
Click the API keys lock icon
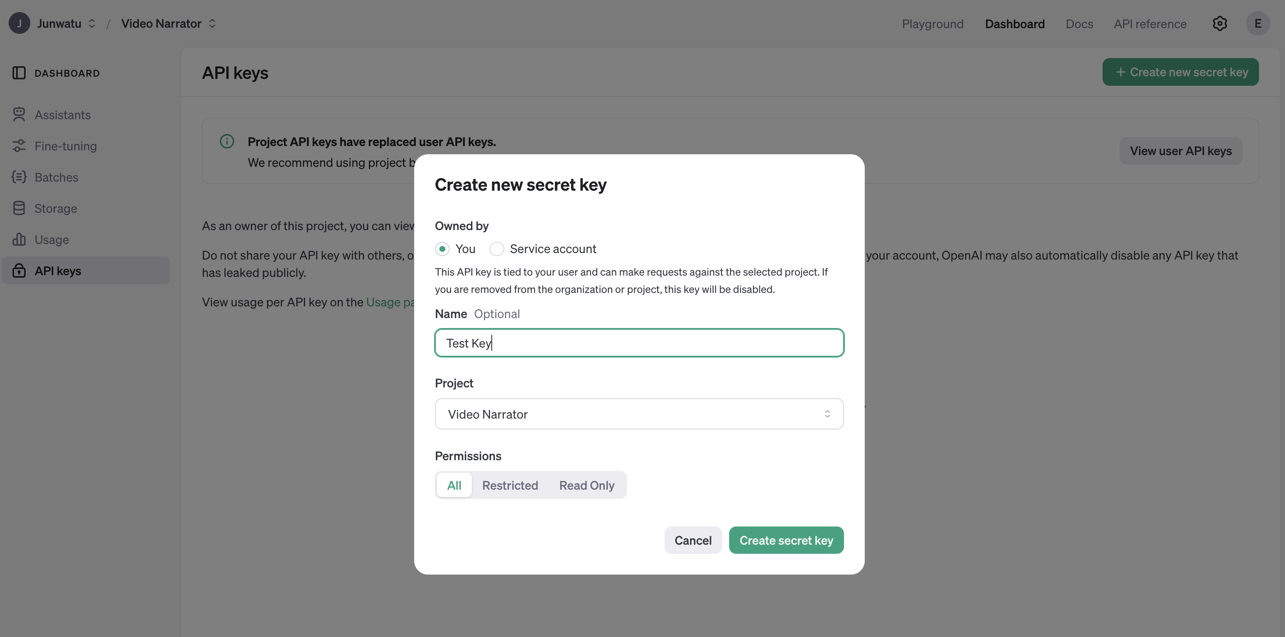19,270
